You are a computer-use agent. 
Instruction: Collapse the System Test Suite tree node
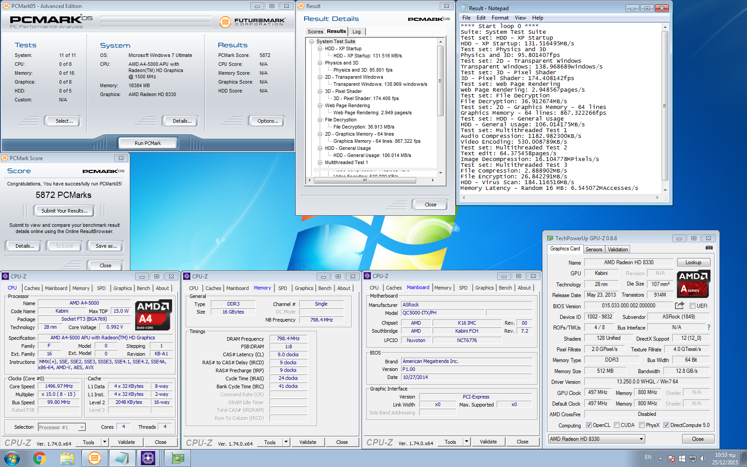click(x=312, y=41)
